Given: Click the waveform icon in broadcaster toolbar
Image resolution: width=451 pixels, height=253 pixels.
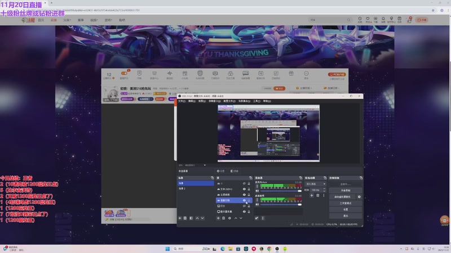Looking at the screenshot, I should tap(170, 74).
